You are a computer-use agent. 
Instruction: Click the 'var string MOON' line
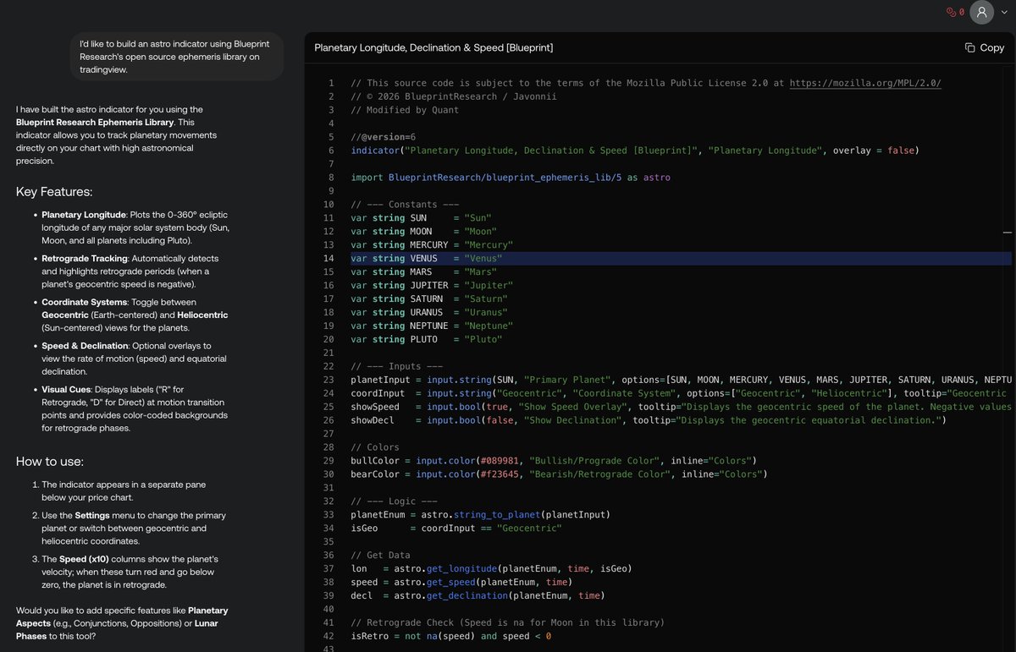(424, 232)
